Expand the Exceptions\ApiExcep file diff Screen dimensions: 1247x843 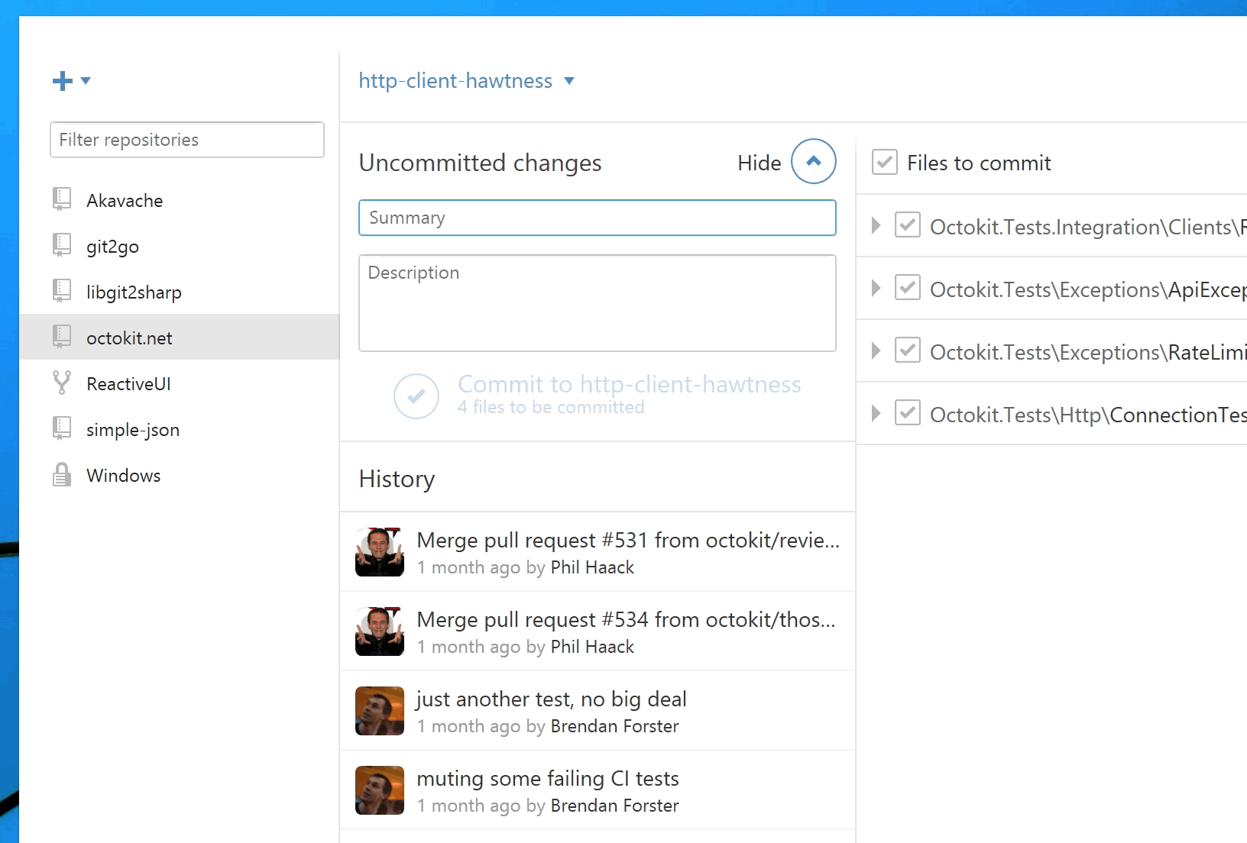(876, 288)
